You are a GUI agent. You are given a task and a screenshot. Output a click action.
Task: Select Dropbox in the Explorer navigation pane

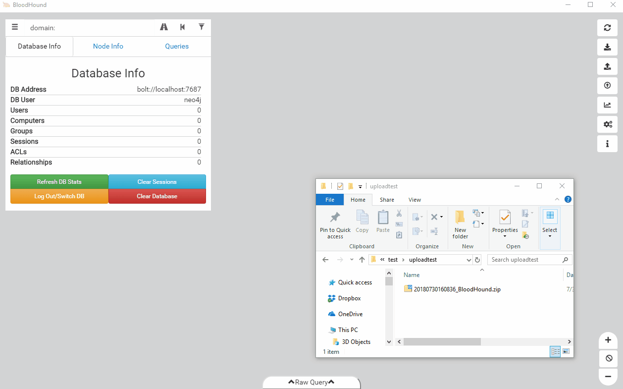point(344,298)
